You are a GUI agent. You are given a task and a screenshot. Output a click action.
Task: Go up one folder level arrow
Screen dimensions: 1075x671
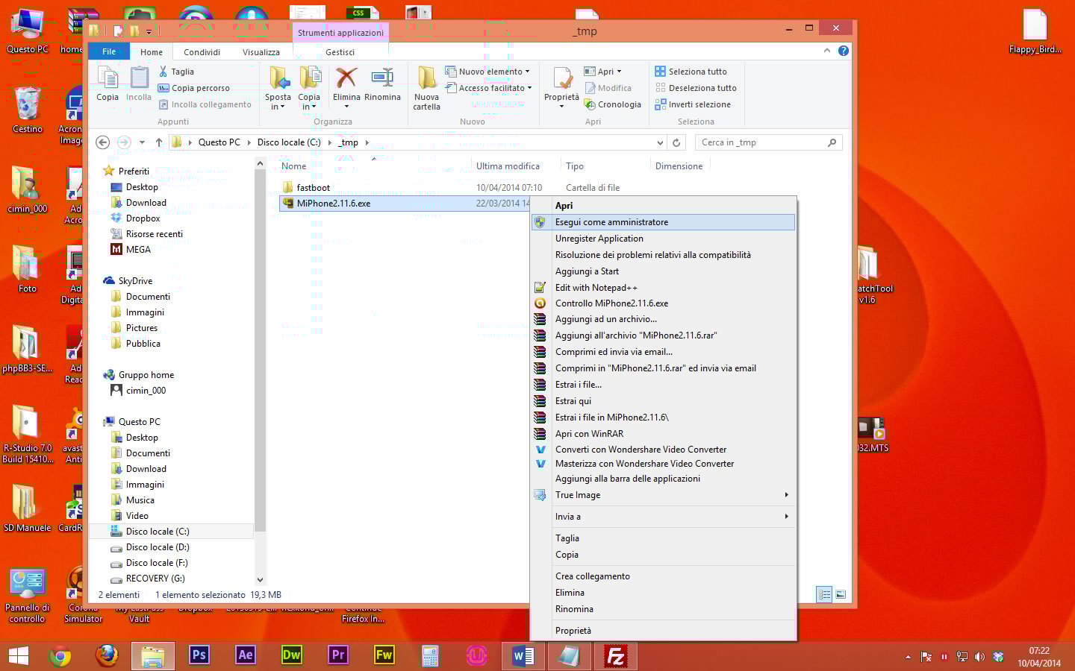coord(159,142)
